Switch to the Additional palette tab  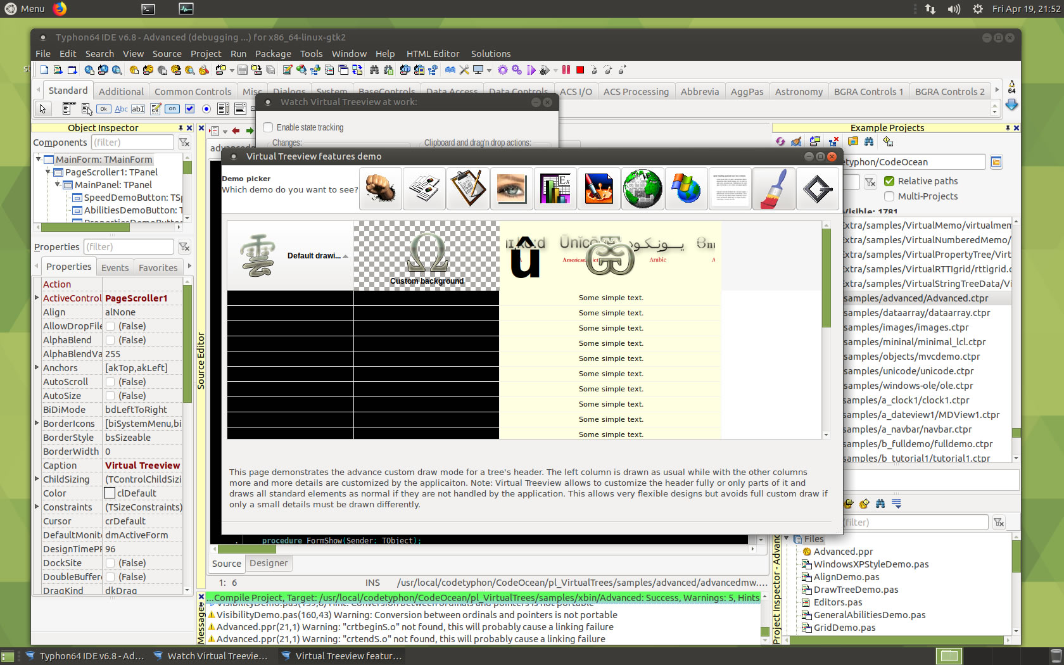click(x=121, y=92)
